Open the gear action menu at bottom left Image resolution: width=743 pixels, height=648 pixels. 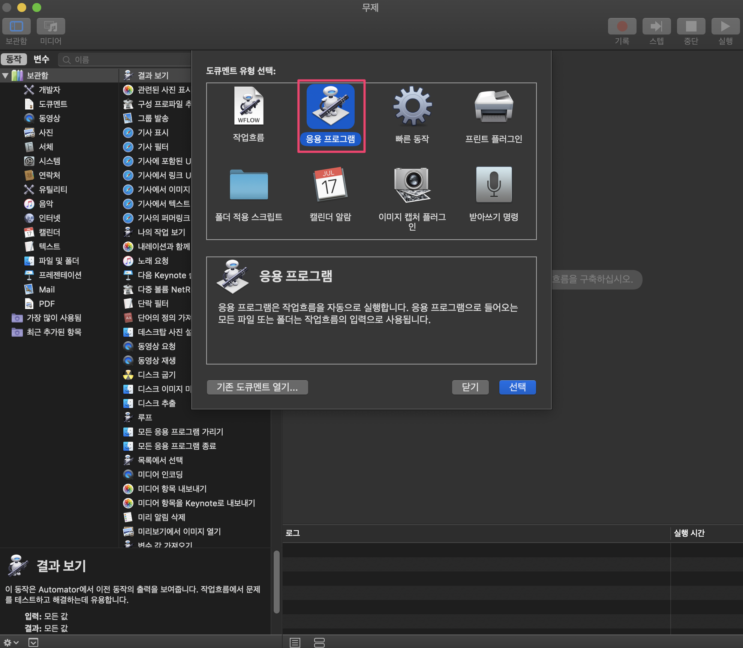point(10,642)
